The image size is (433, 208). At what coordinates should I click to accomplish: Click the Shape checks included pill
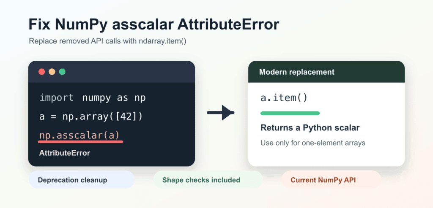click(208, 180)
